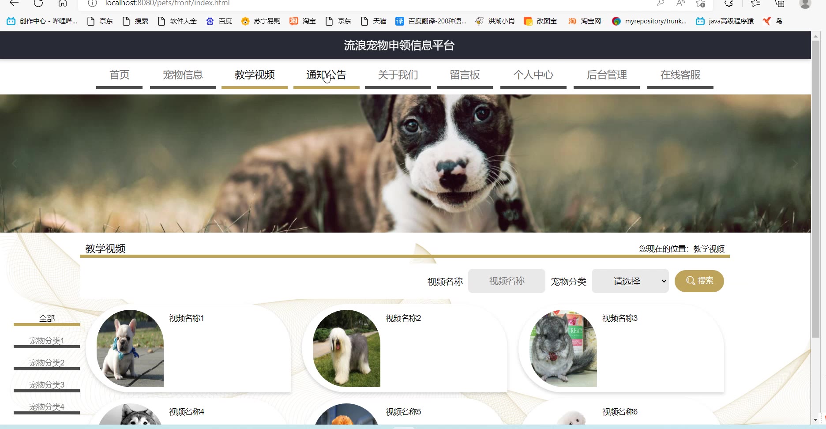Open the 洪湖小肖 bookmark
The height and width of the screenshot is (429, 826).
click(x=495, y=21)
